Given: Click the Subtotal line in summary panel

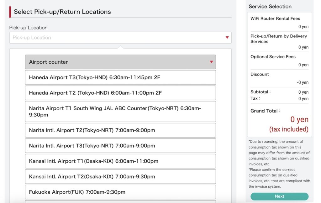Looking at the screenshot, I should click(x=279, y=92).
